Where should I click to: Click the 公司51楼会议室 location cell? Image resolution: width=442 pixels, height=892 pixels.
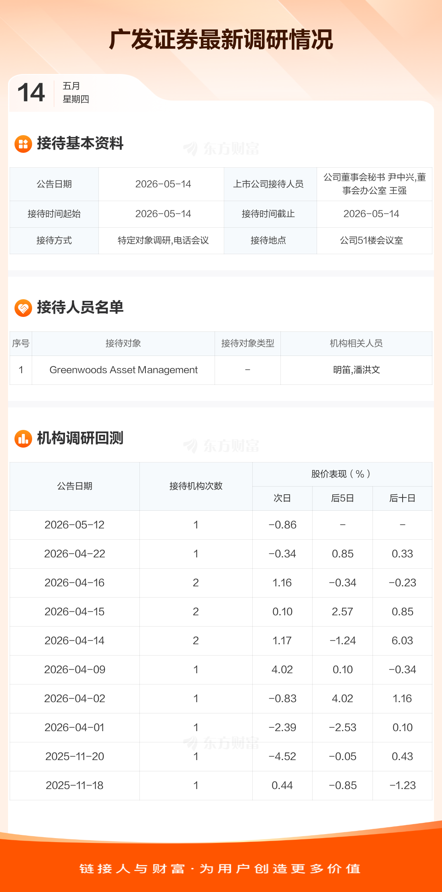pos(371,240)
